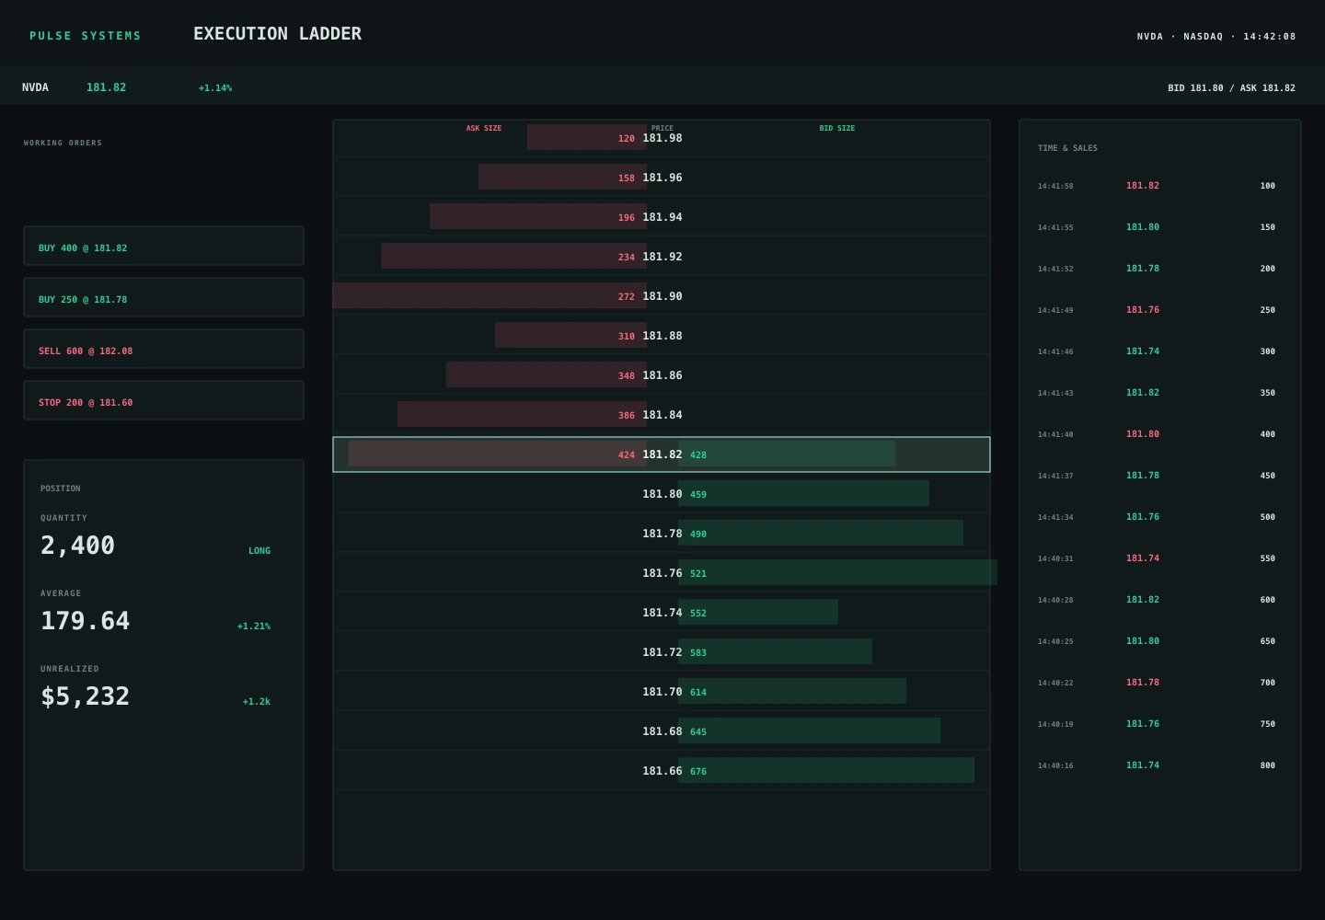The width and height of the screenshot is (1325, 920).
Task: Click the unrealized value $5,232
Action: point(85,696)
